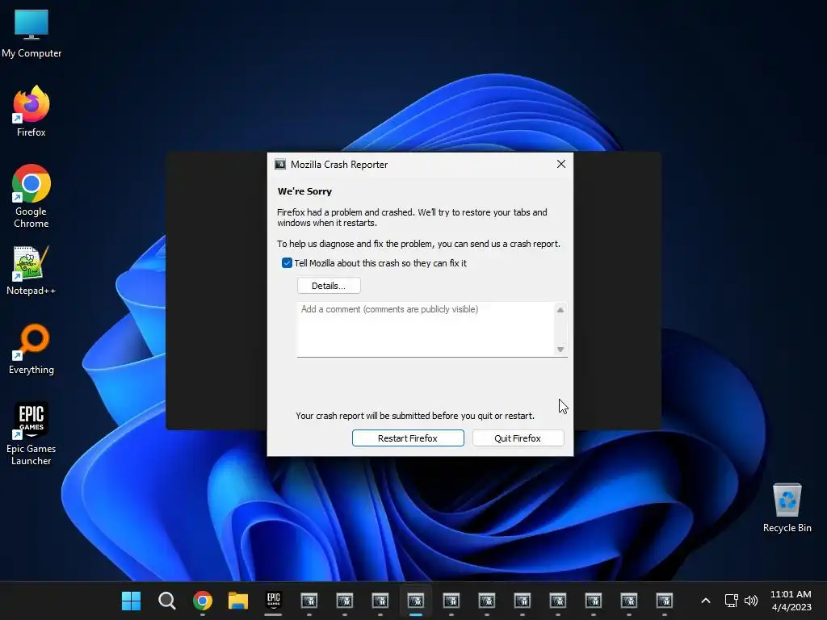Open Epic Games Launcher desktop shortcut
Screen dimensions: 827x620
(x=31, y=434)
